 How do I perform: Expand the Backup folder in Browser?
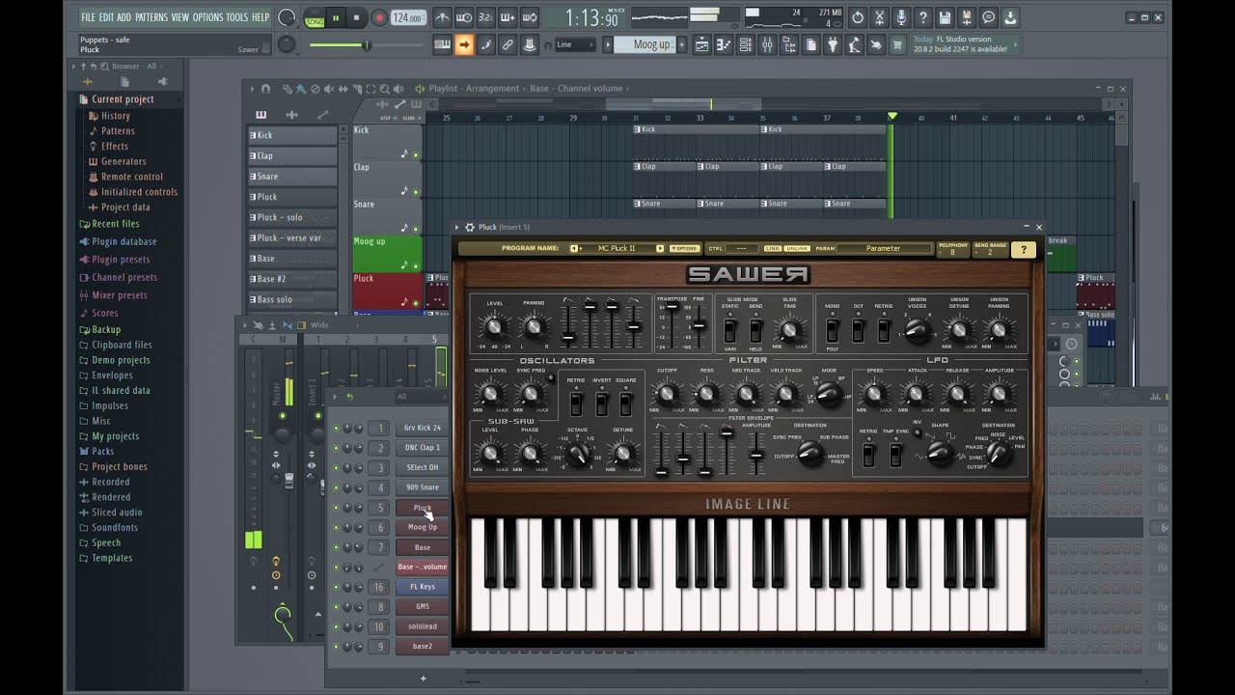tap(105, 329)
